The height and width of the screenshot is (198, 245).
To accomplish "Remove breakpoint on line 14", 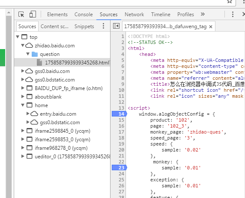I will click(x=120, y=114).
